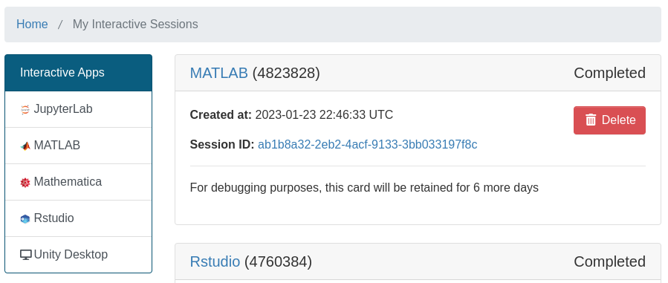Screen dimensions: 668x283
Task: Select the red Mathematica spikey icon
Action: pyautogui.click(x=25, y=183)
